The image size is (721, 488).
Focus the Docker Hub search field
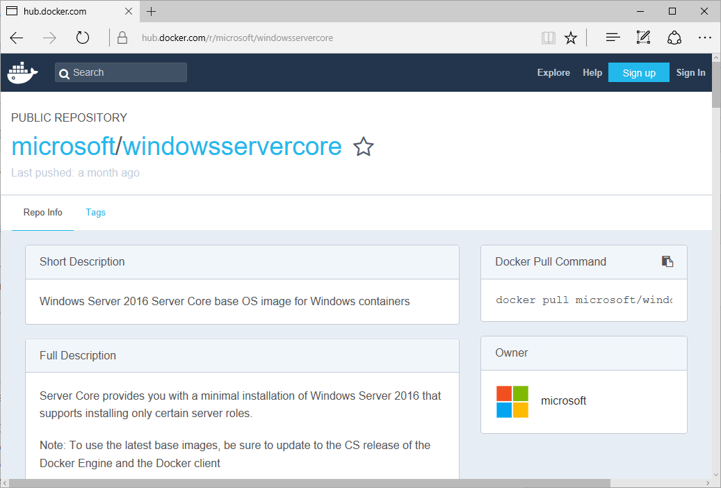(121, 73)
